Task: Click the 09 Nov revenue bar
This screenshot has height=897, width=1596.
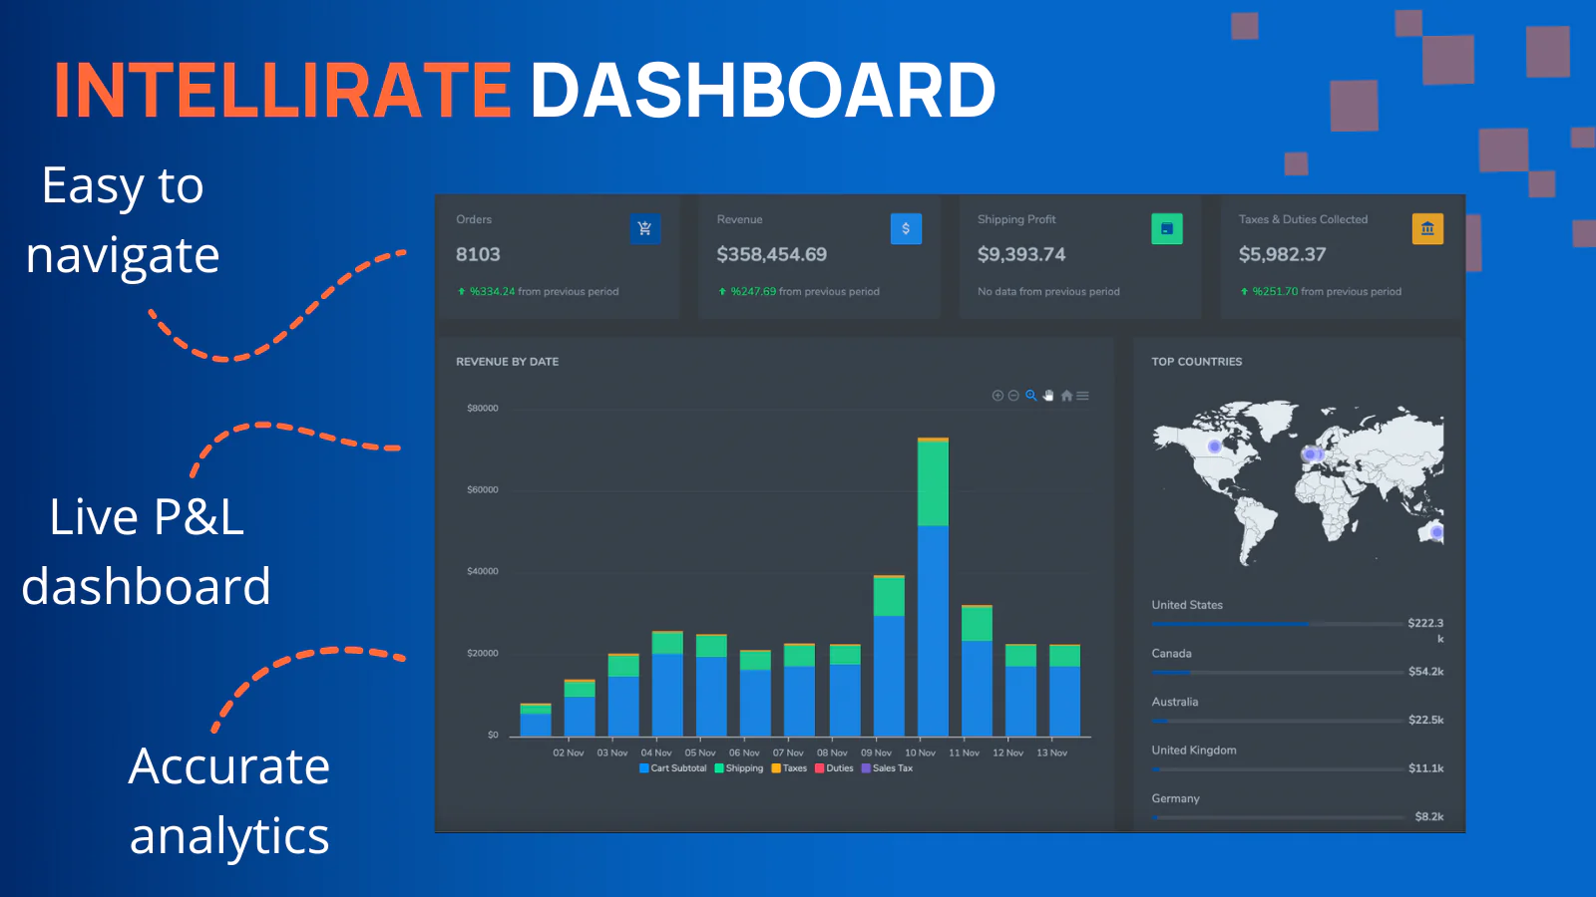Action: (889, 656)
